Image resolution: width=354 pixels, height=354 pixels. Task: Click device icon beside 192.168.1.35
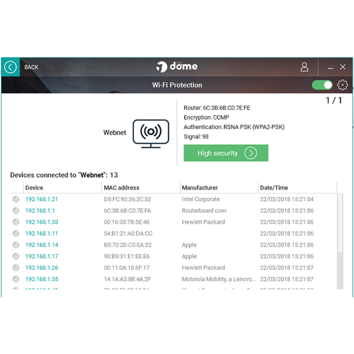coord(16,279)
